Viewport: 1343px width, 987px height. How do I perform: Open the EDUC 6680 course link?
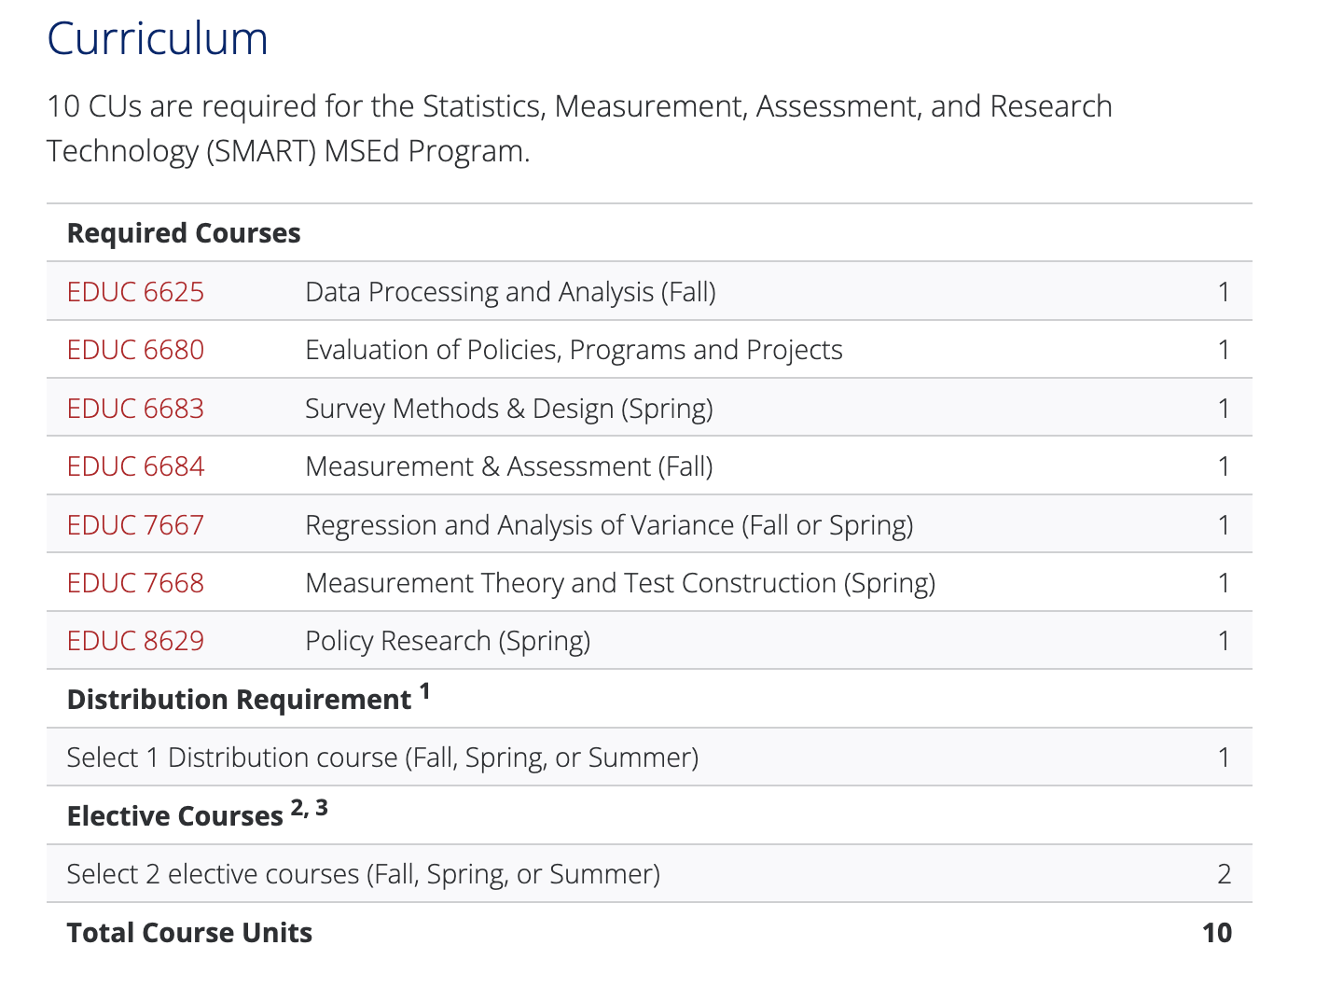point(135,350)
